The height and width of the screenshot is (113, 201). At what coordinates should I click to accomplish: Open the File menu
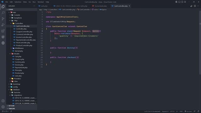[7, 2]
